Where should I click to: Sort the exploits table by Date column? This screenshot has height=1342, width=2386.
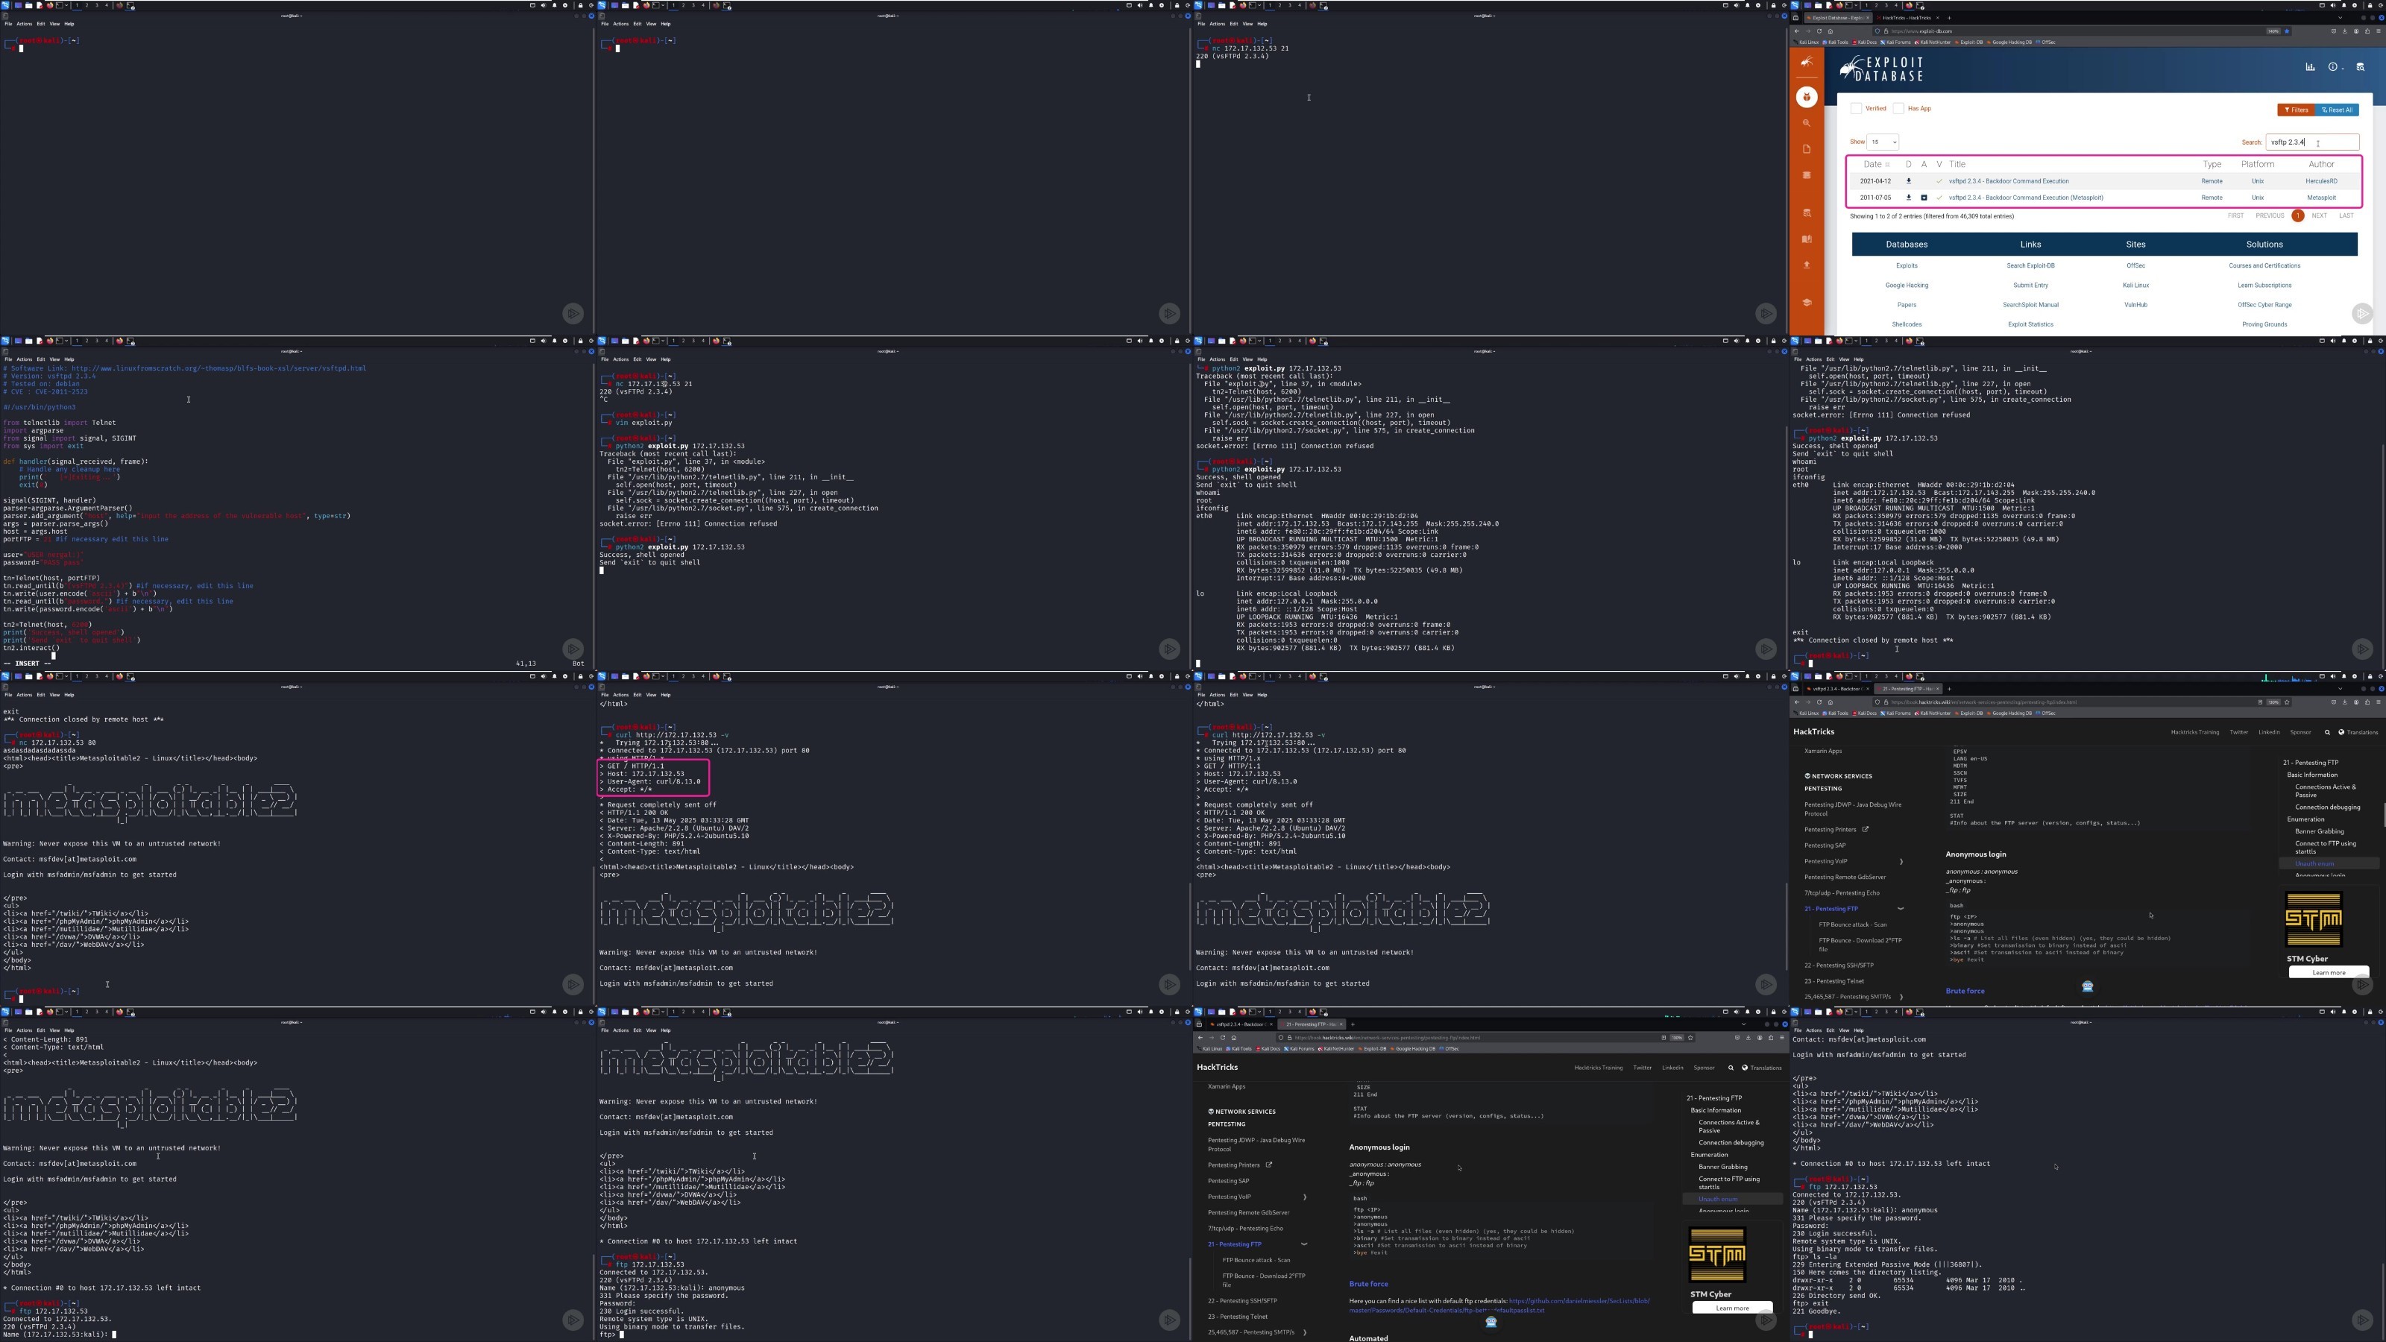[1876, 164]
